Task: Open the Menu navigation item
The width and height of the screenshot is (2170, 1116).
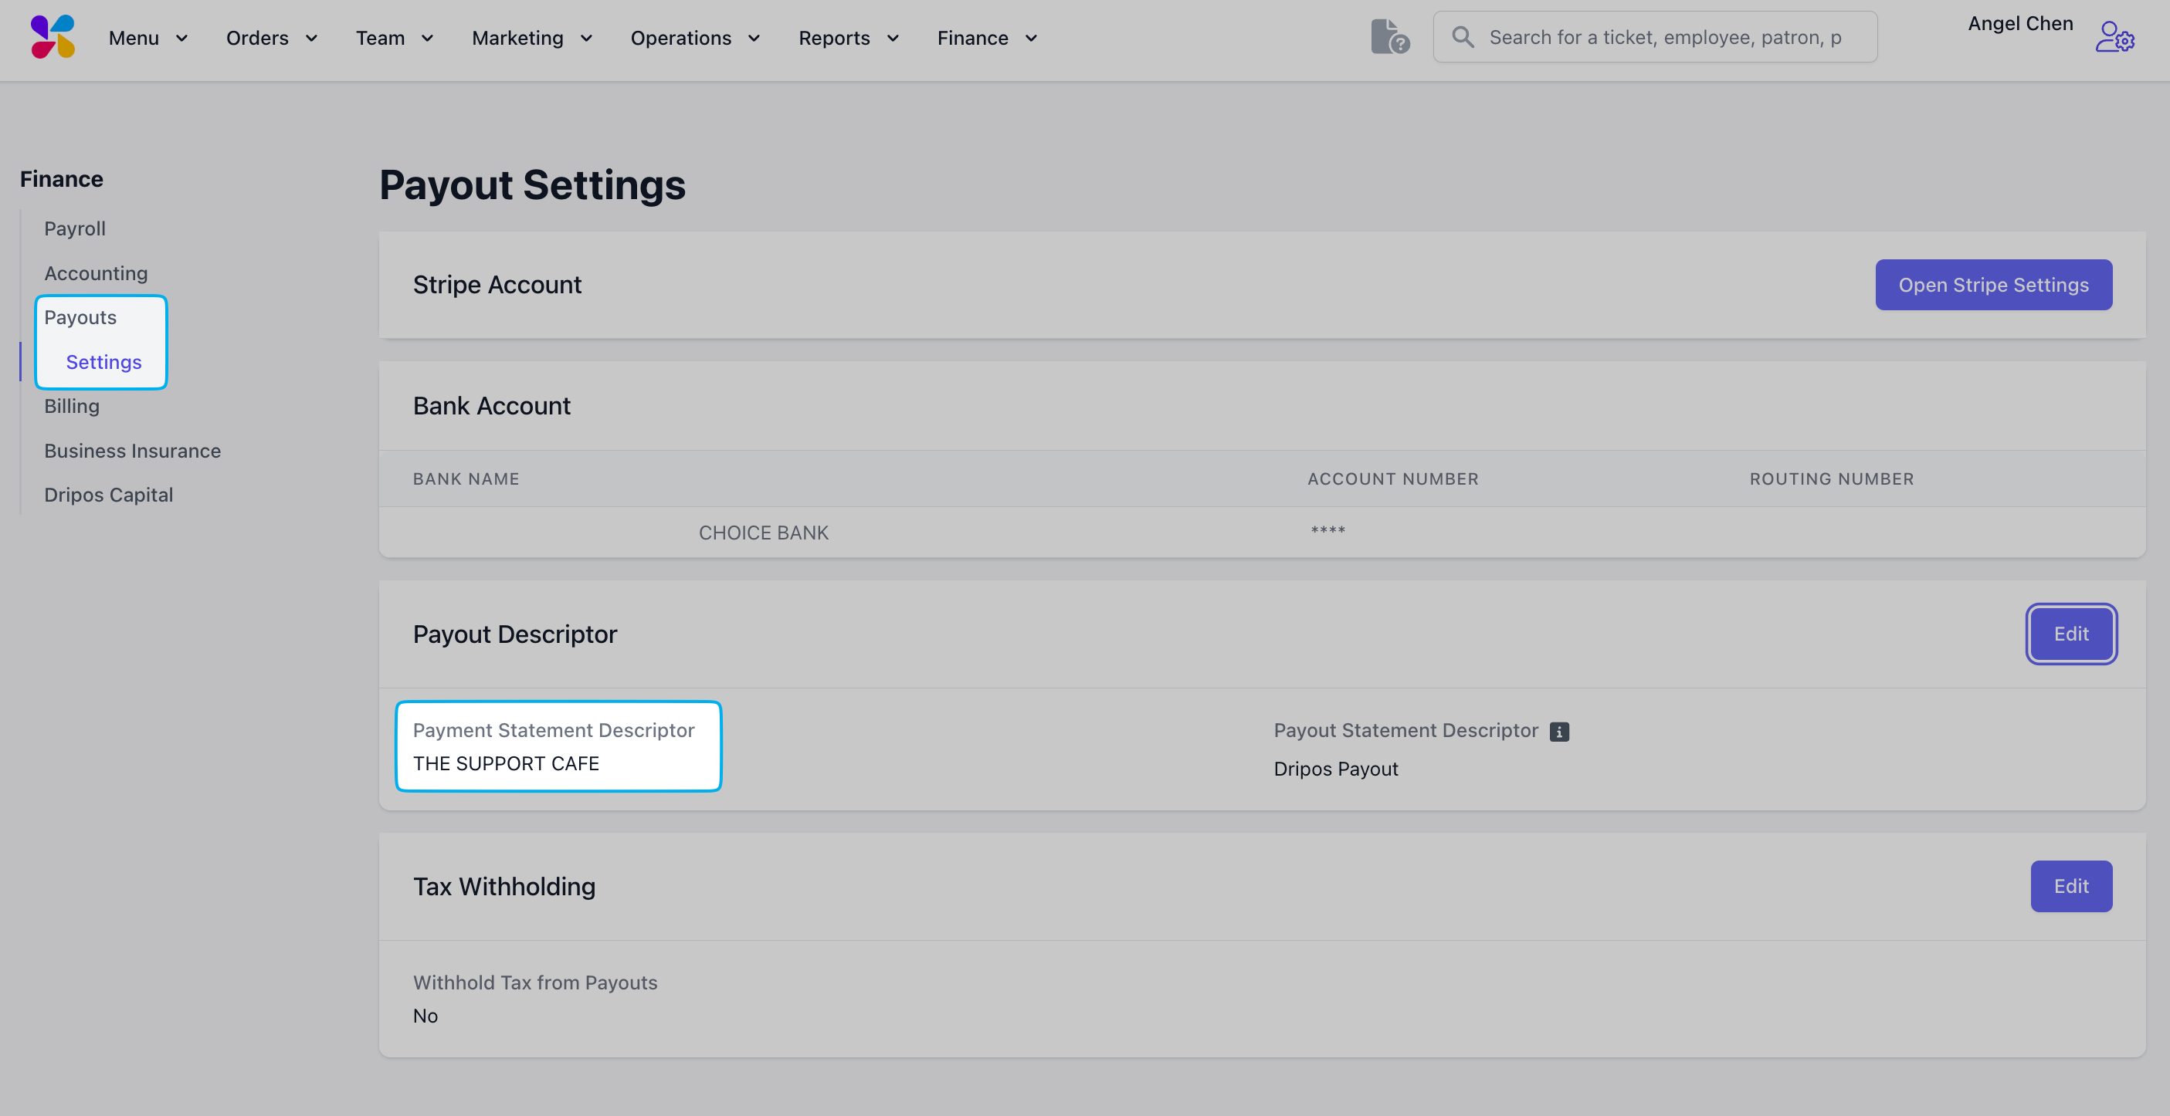Action: [x=134, y=38]
